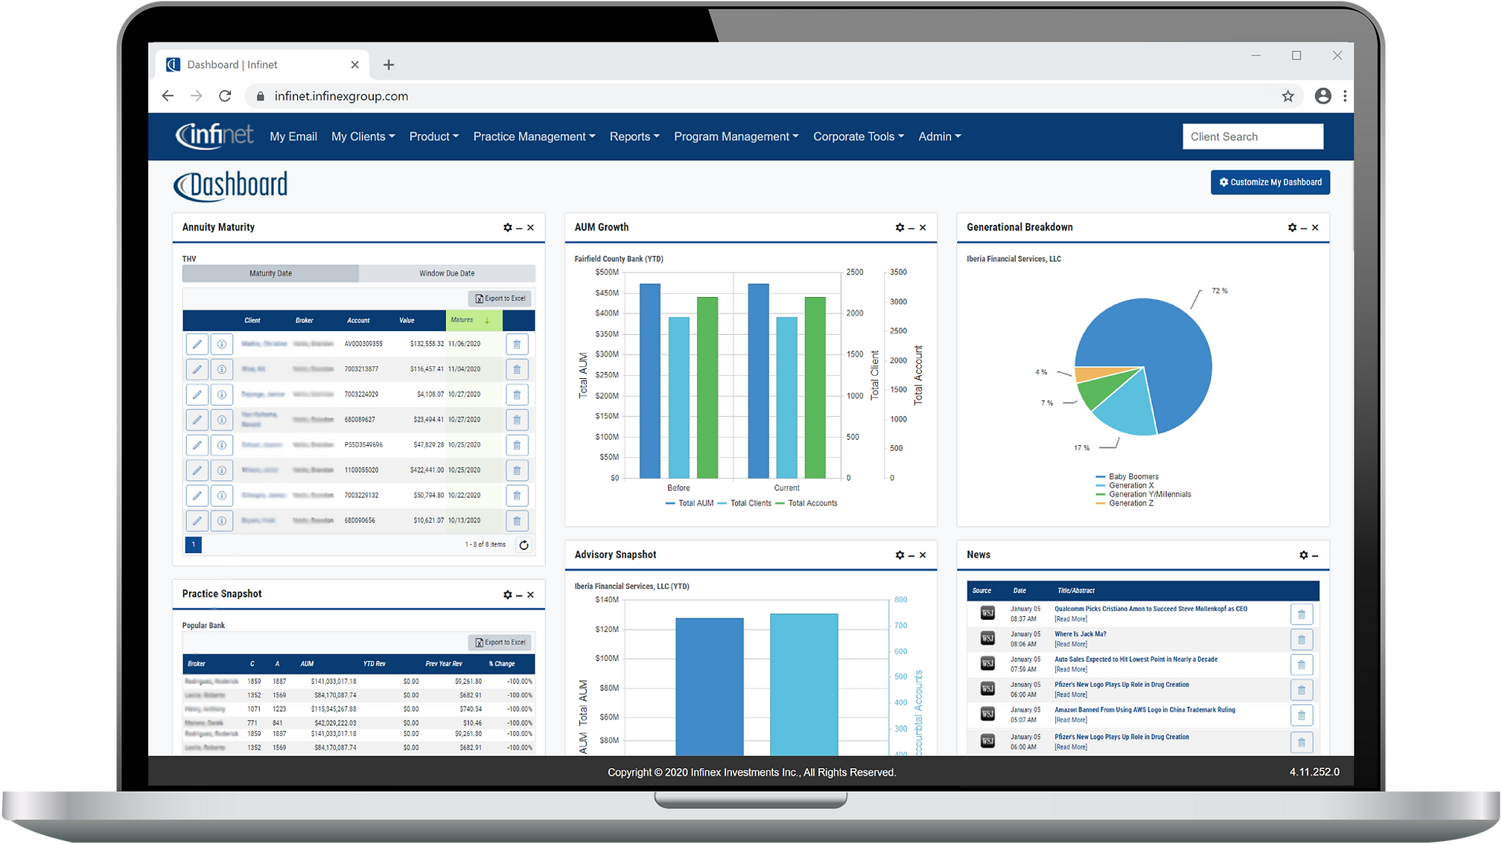Image resolution: width=1502 pixels, height=844 pixels.
Task: Toggle Total Accounts legend series
Action: (x=806, y=504)
